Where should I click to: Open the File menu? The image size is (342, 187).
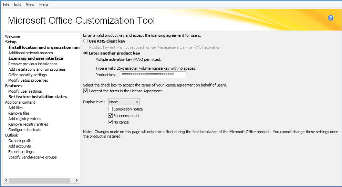point(6,4)
